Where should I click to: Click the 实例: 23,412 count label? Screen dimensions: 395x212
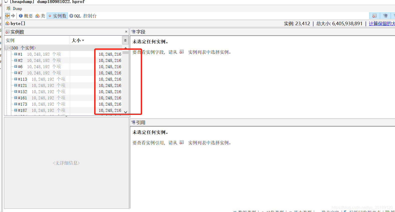(x=297, y=23)
